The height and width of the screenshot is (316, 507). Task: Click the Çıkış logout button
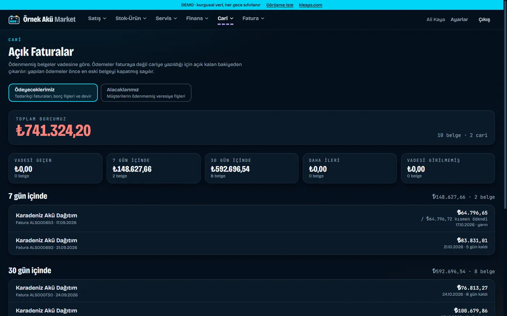484,20
